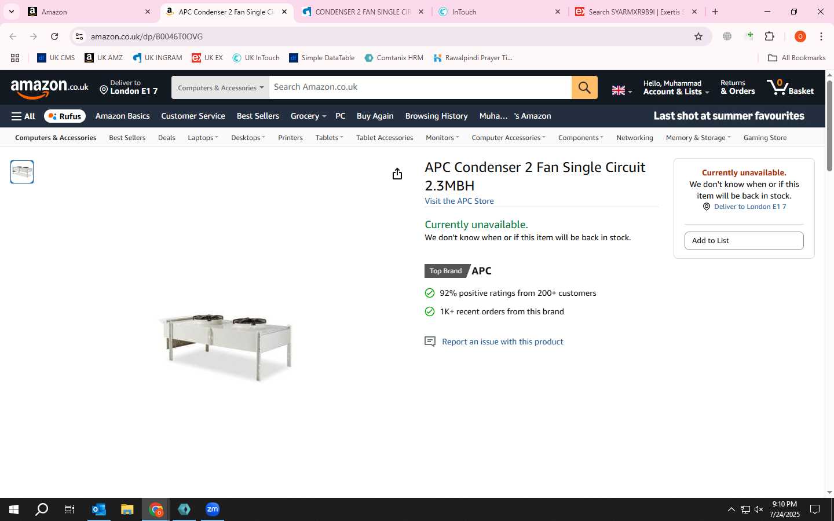Click the Search Amazon.co.uk input field
Viewport: 834px width, 521px height.
coord(420,87)
